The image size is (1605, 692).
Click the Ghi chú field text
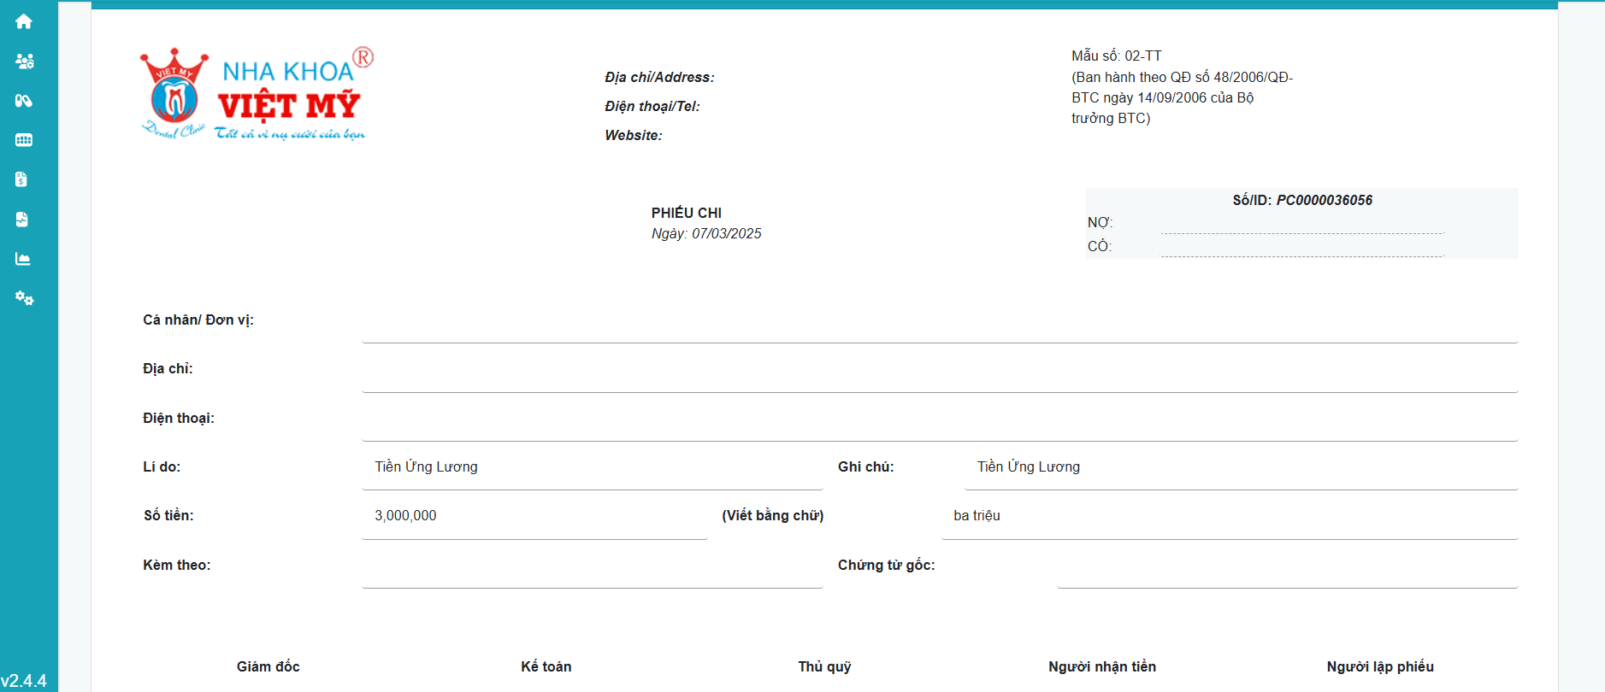(x=1028, y=466)
